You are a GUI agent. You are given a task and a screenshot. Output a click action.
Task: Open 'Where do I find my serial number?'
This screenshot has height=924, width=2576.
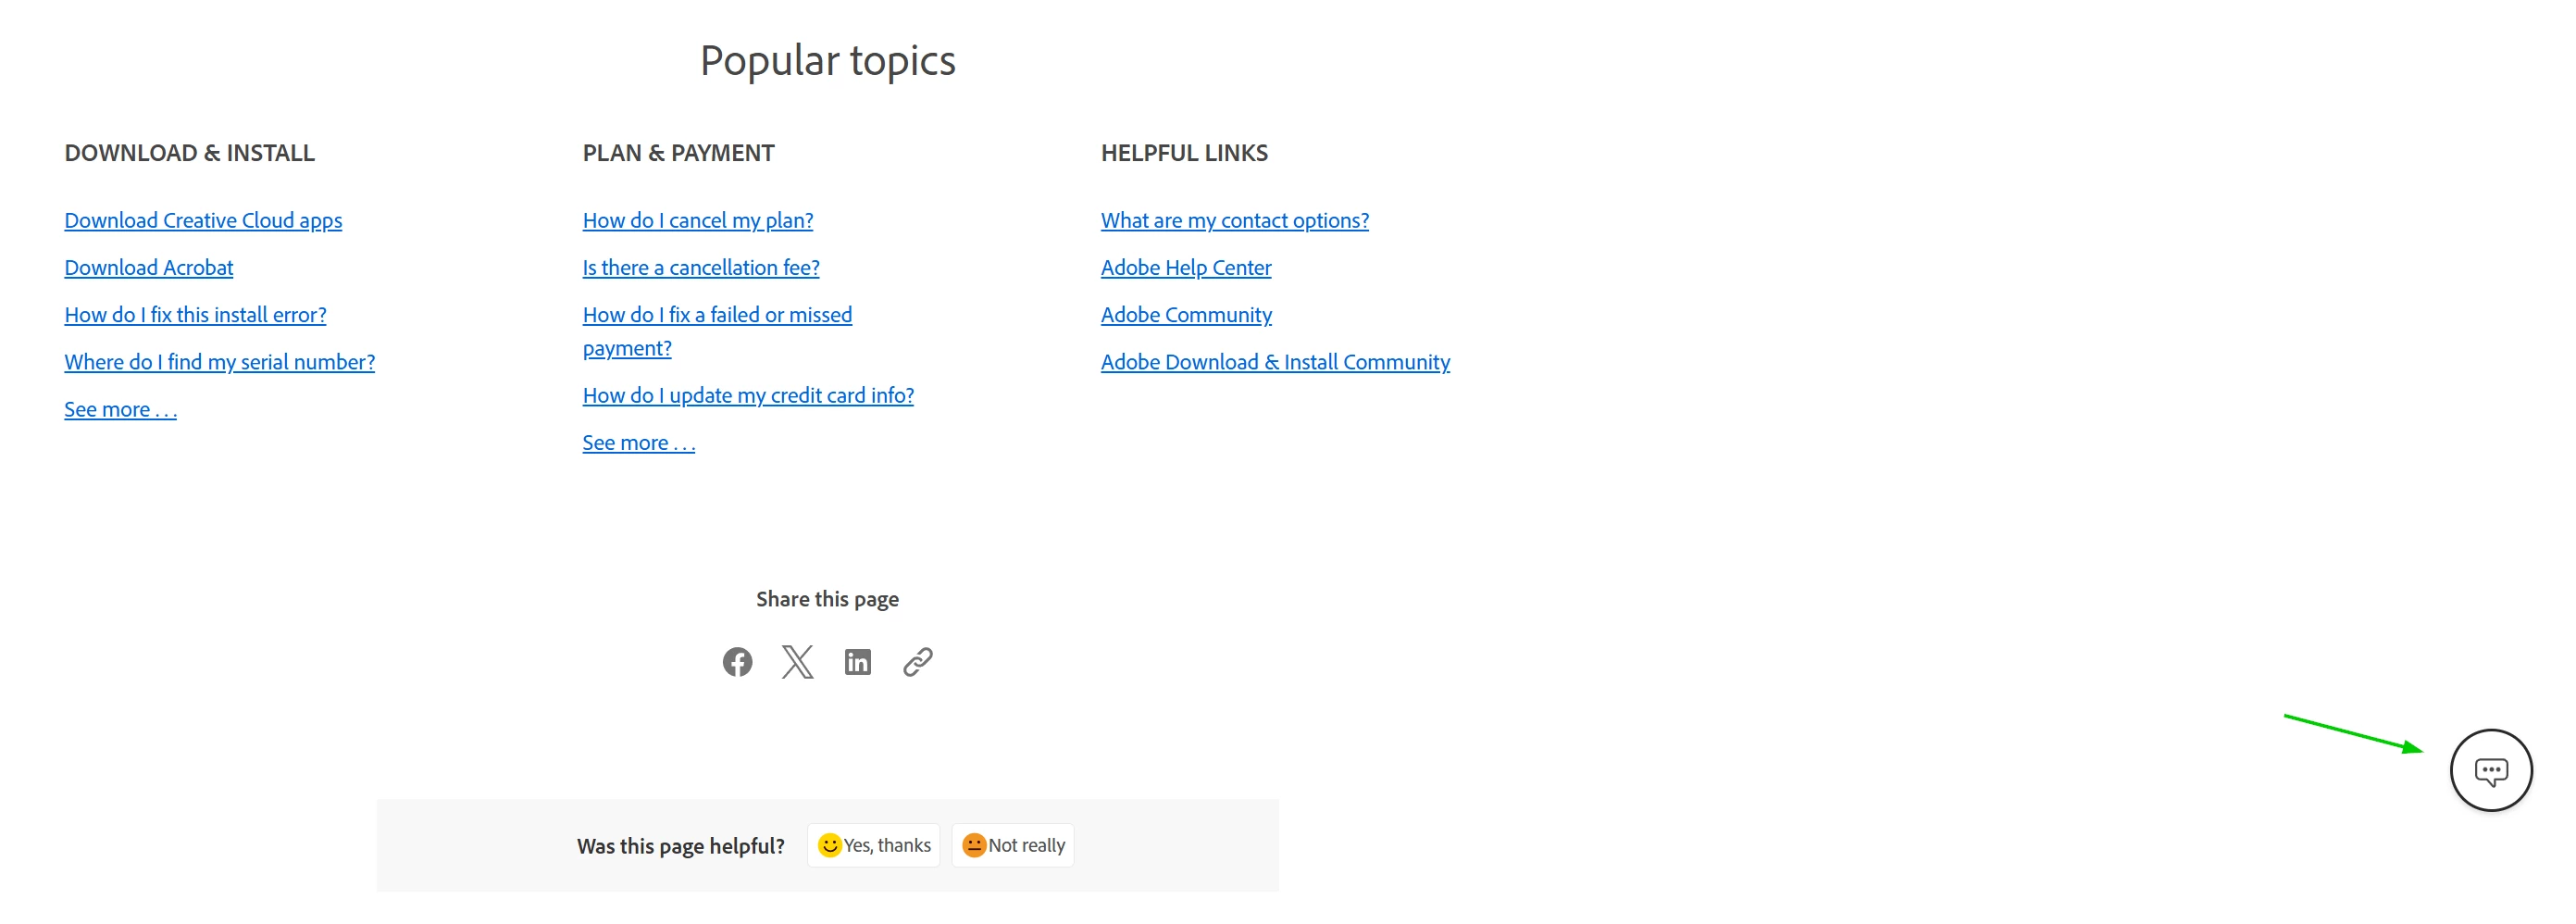(x=219, y=362)
